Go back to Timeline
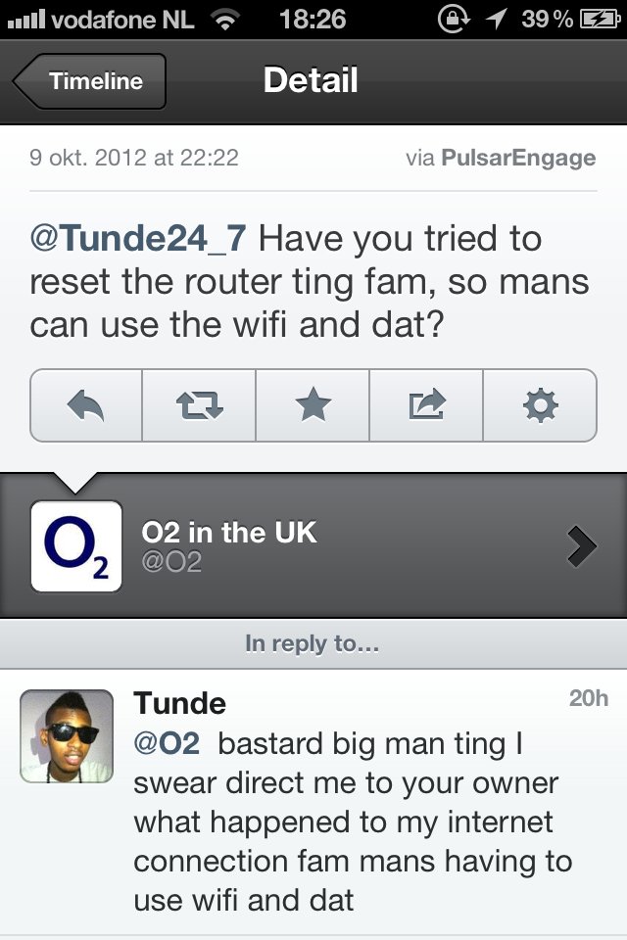Image resolution: width=627 pixels, height=940 pixels. [92, 81]
